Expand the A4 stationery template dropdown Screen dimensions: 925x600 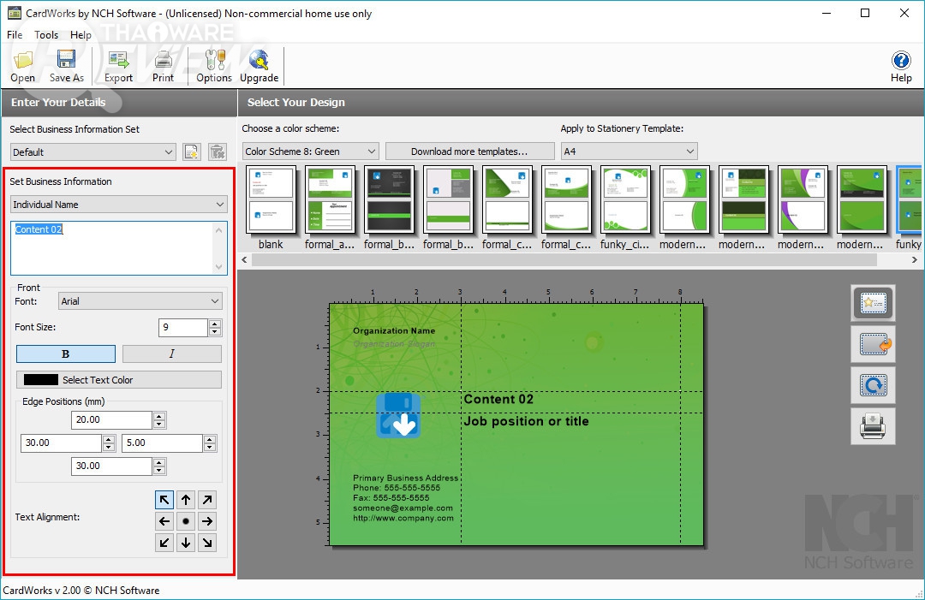(x=629, y=151)
